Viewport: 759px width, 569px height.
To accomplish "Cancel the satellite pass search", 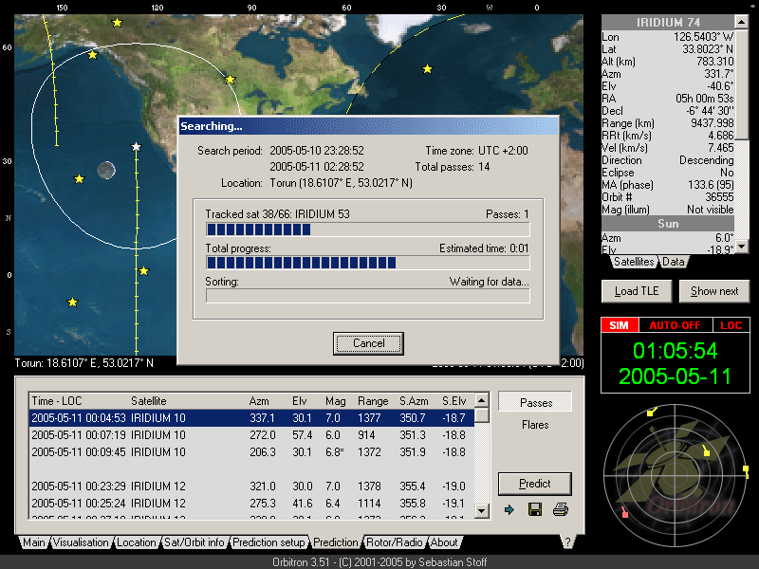I will point(368,343).
